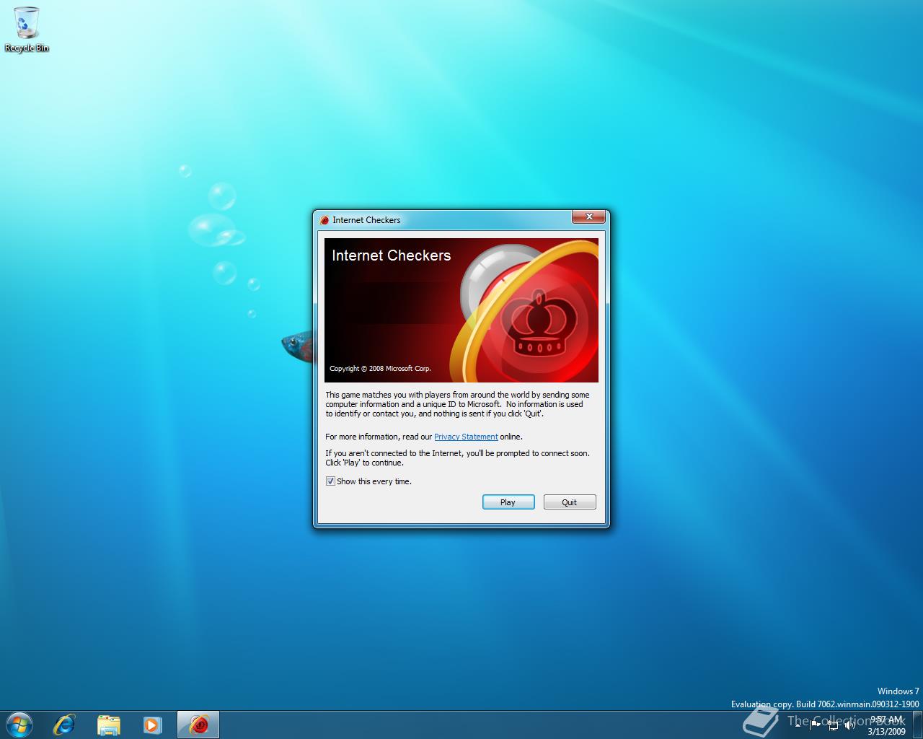Click the 'Copyright © 2008 Microsoft Corp.' text
This screenshot has width=923, height=739.
click(x=380, y=369)
